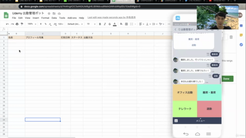Open the Tools menu
This screenshot has width=246, height=138.
coord(62,18)
